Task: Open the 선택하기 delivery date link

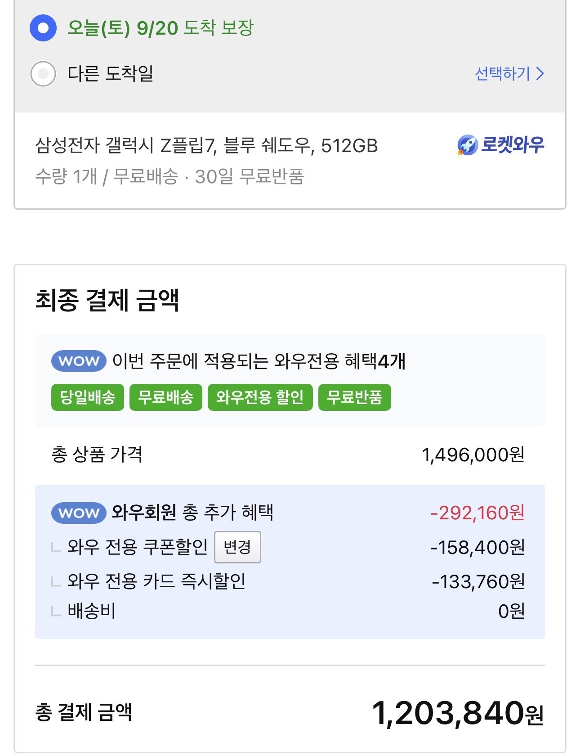Action: 503,73
